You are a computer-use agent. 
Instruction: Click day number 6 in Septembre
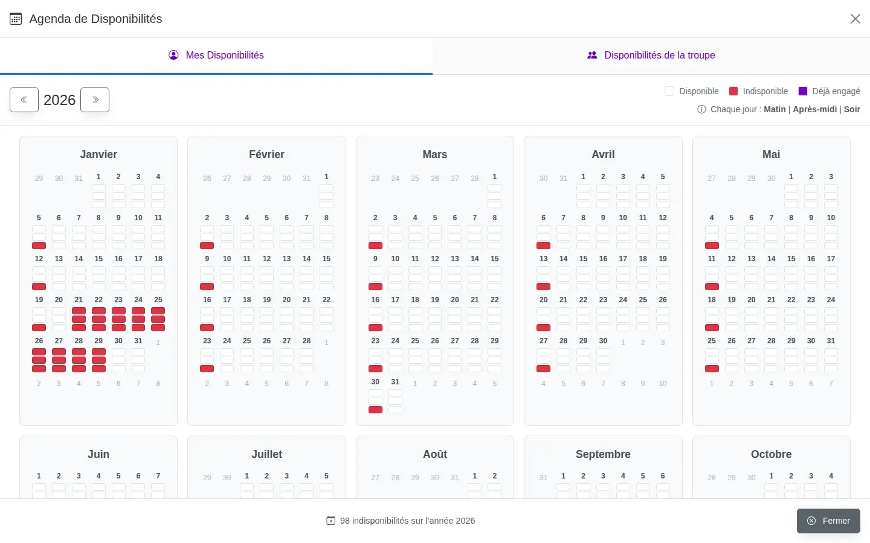click(663, 476)
